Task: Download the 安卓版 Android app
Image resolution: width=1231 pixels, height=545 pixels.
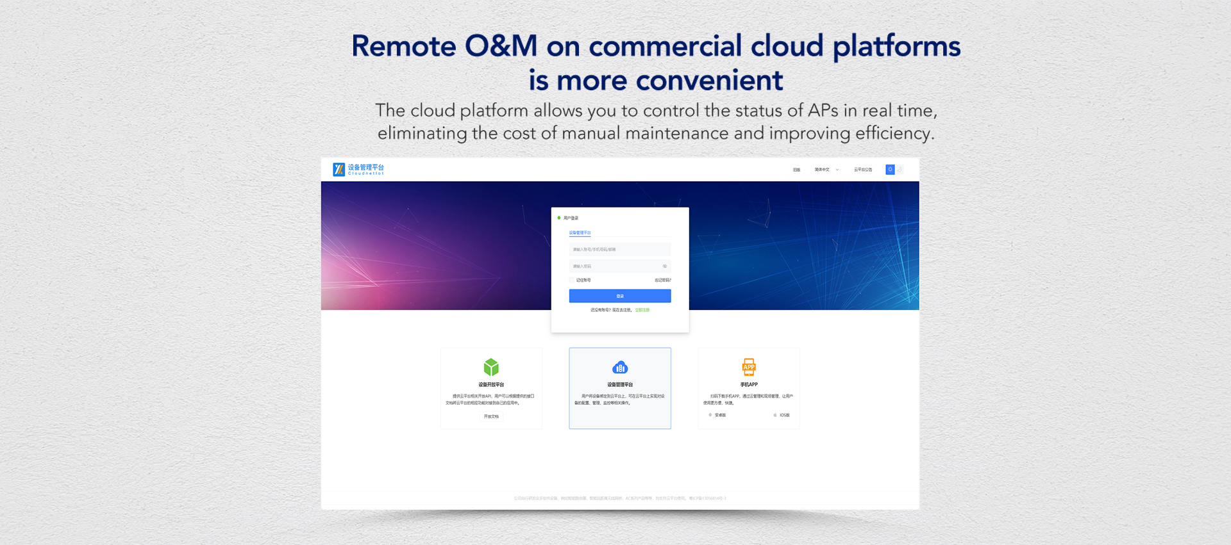Action: (x=717, y=415)
